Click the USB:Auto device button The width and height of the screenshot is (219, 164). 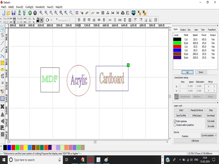tap(195, 140)
